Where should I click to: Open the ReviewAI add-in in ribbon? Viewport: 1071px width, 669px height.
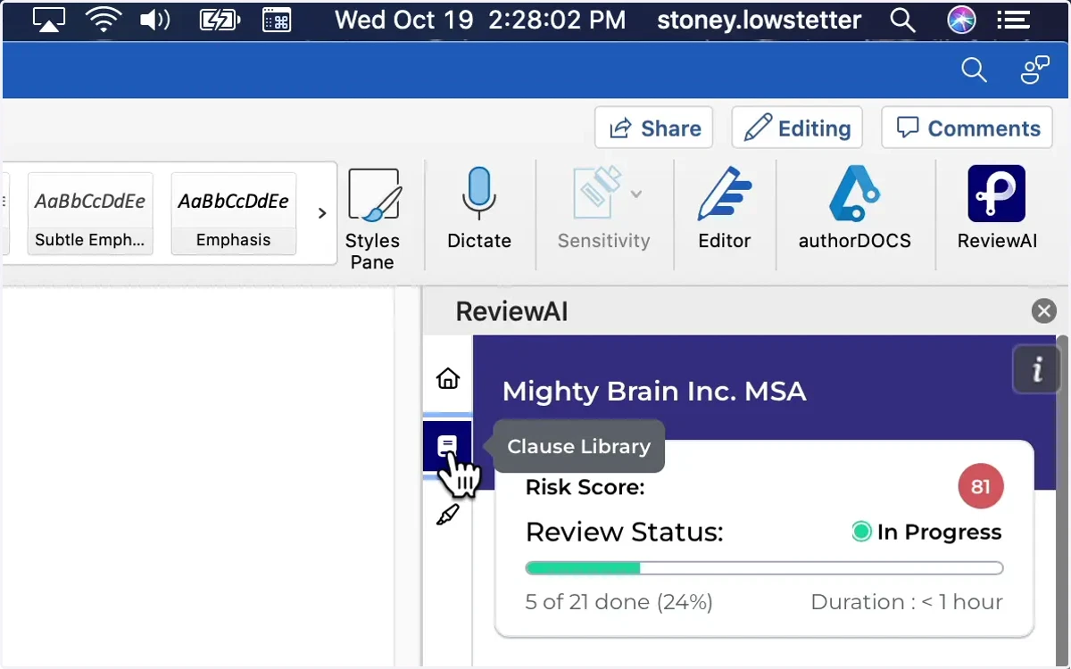point(997,207)
